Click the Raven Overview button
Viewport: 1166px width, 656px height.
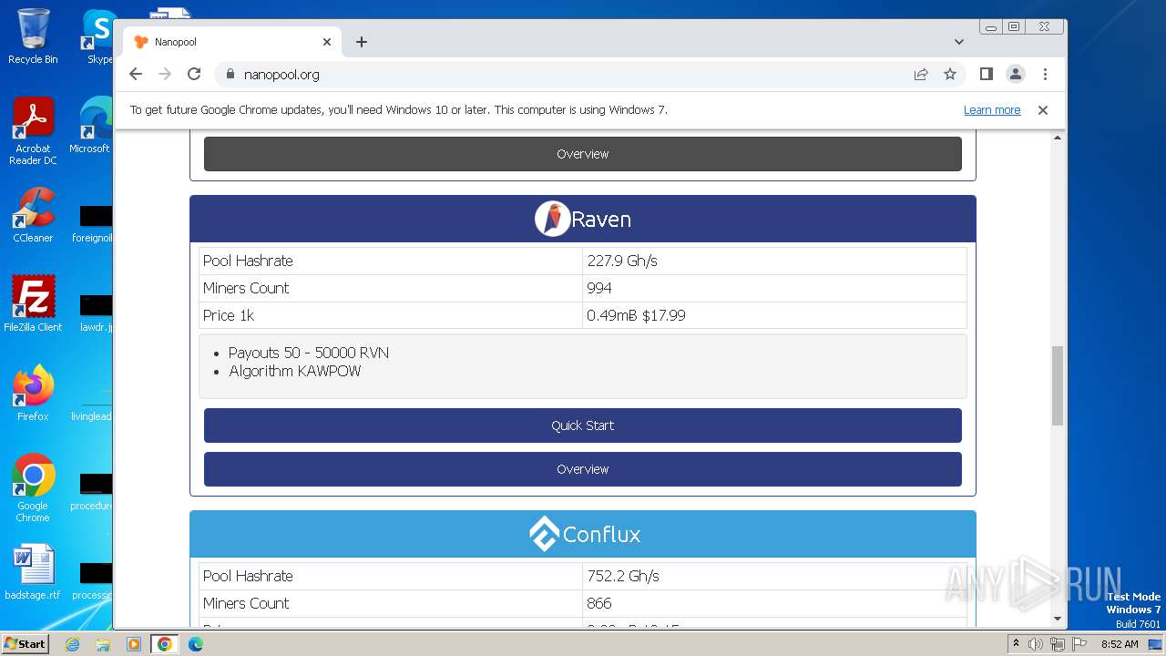pyautogui.click(x=583, y=469)
